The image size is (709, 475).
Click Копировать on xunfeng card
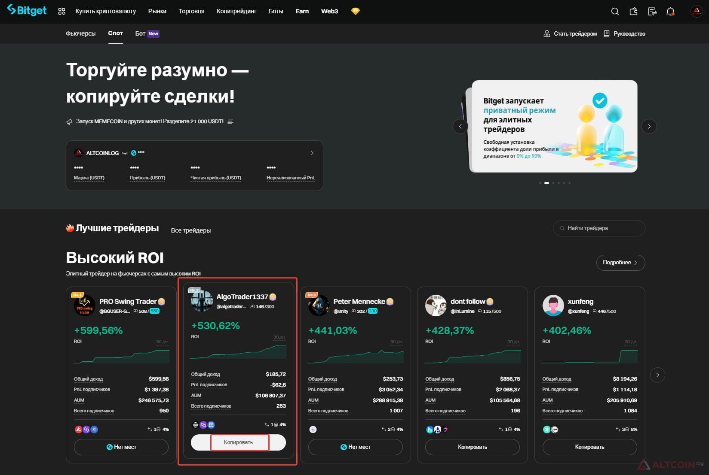pos(589,447)
